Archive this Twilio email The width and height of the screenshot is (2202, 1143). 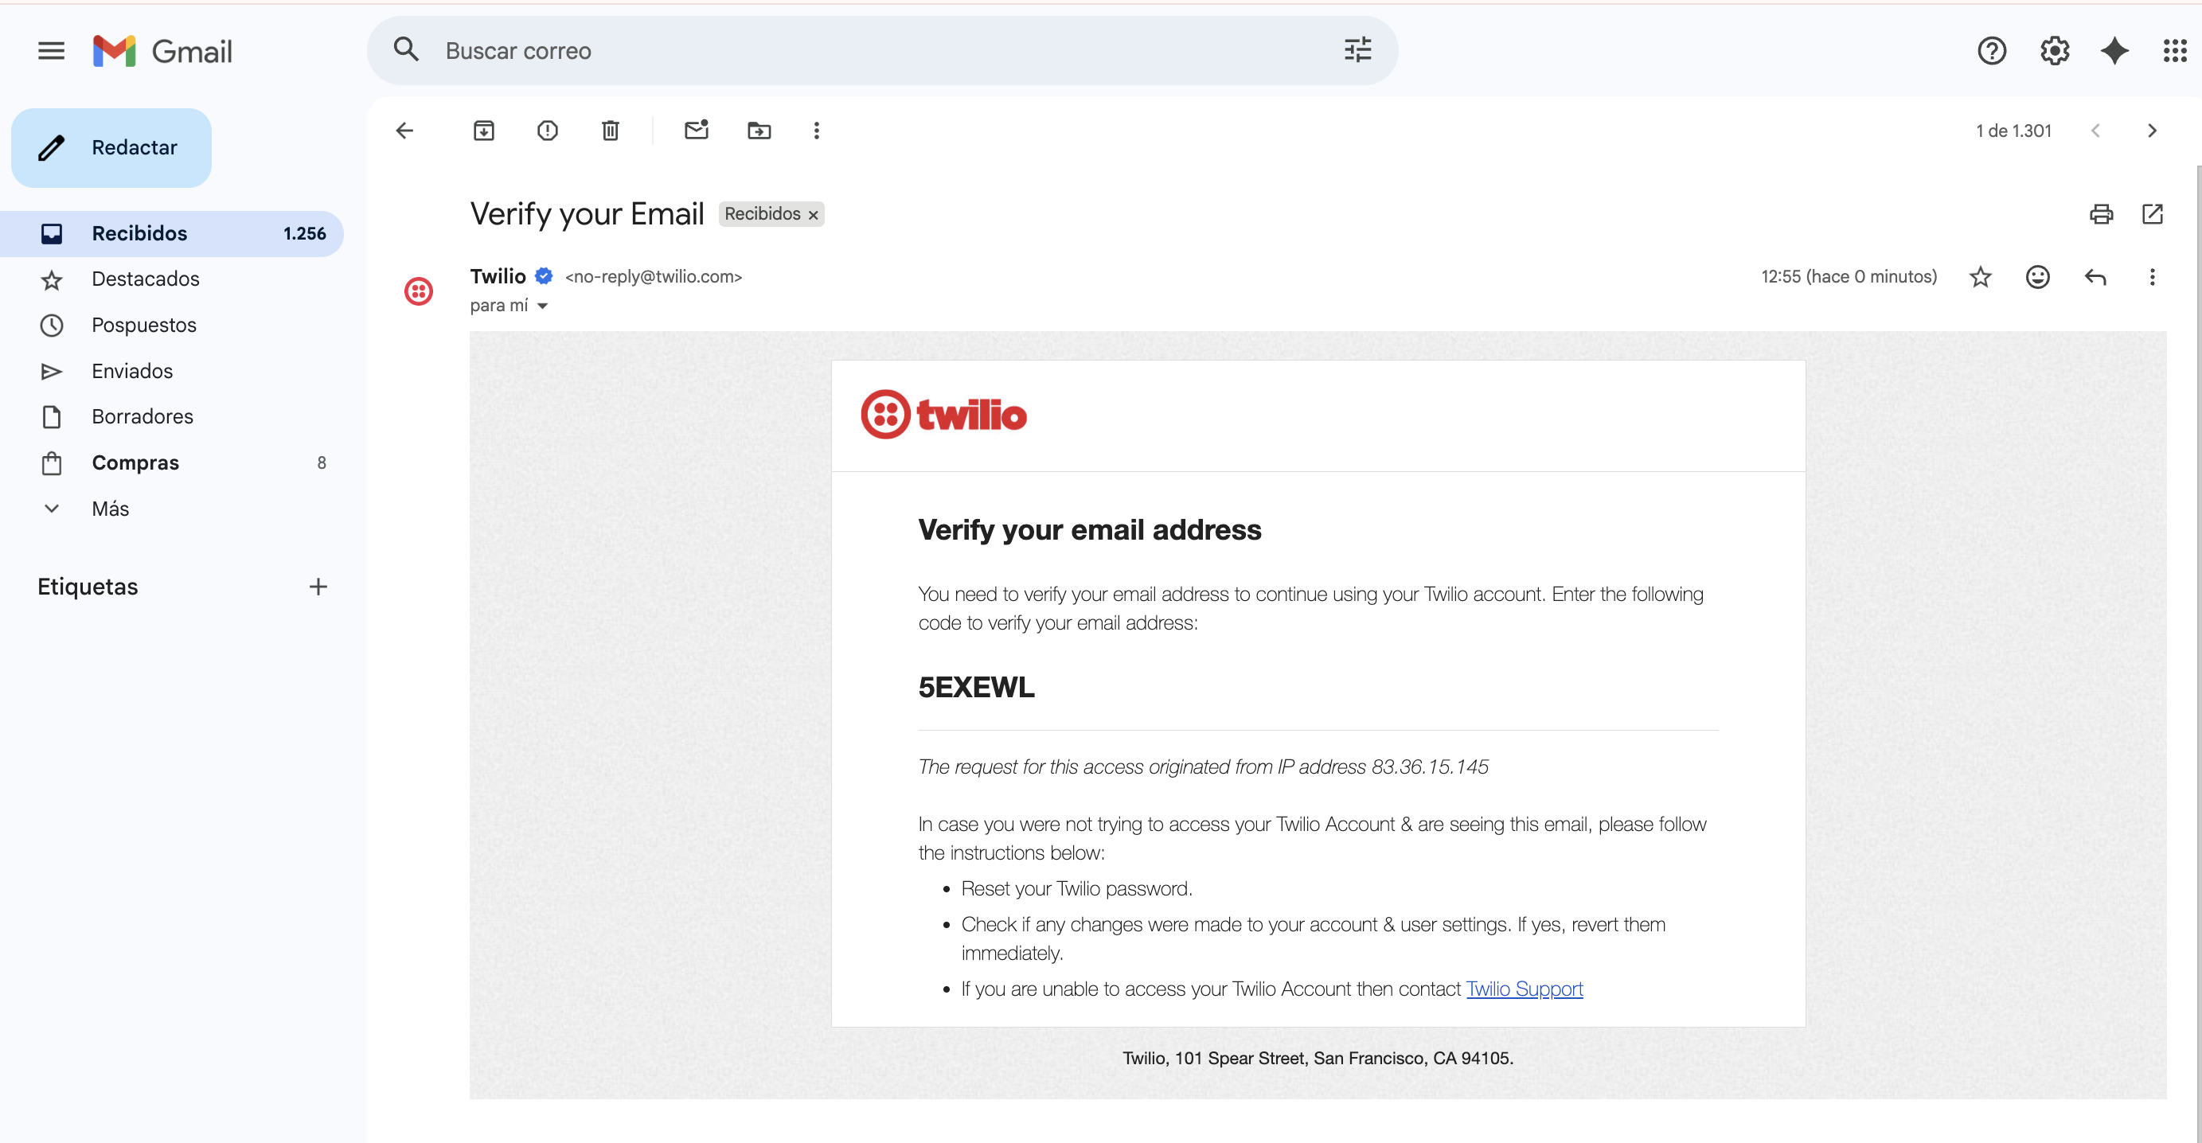(x=484, y=131)
